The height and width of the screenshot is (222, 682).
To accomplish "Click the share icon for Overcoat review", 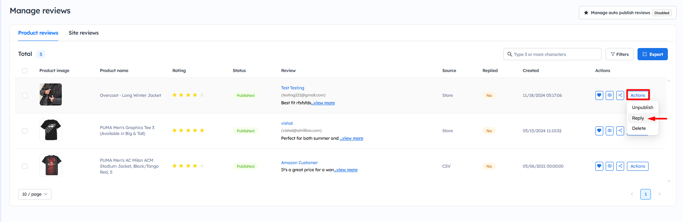I will click(x=620, y=95).
